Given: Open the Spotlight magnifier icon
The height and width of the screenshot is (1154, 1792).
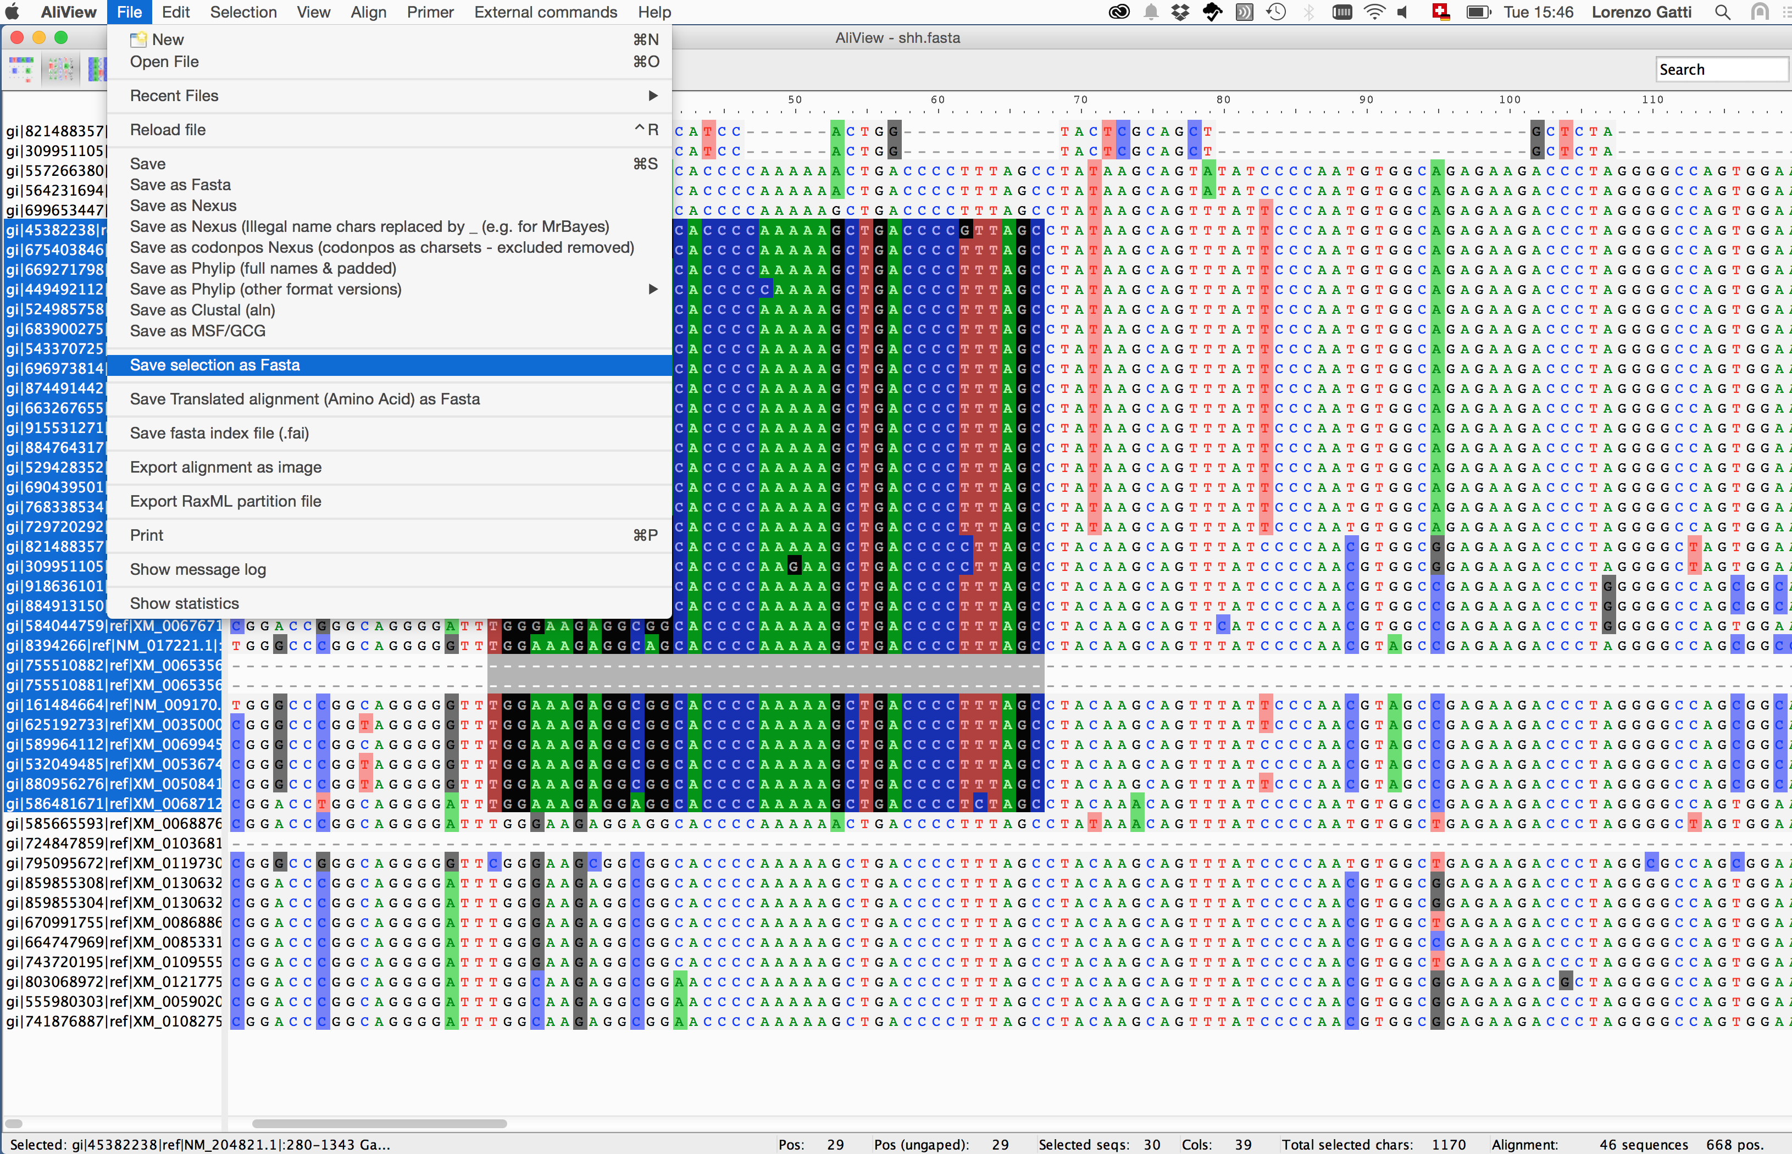Looking at the screenshot, I should coord(1722,12).
